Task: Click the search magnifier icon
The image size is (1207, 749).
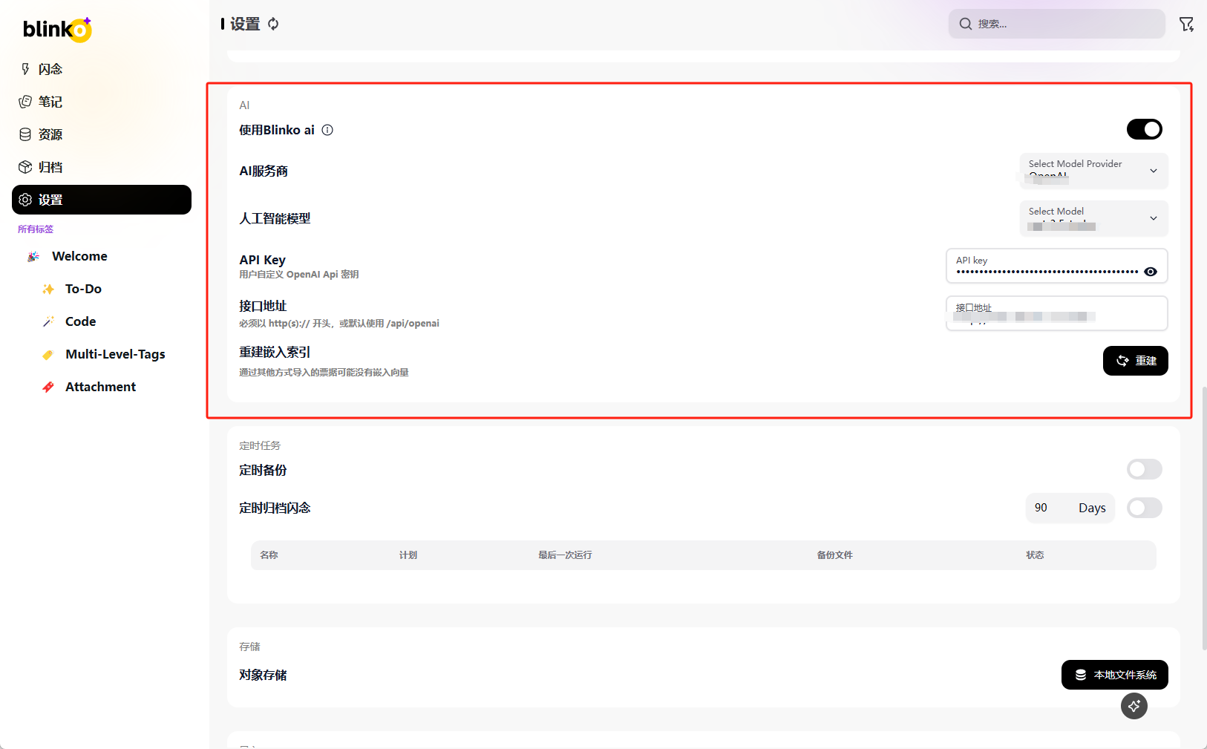Action: pyautogui.click(x=965, y=24)
